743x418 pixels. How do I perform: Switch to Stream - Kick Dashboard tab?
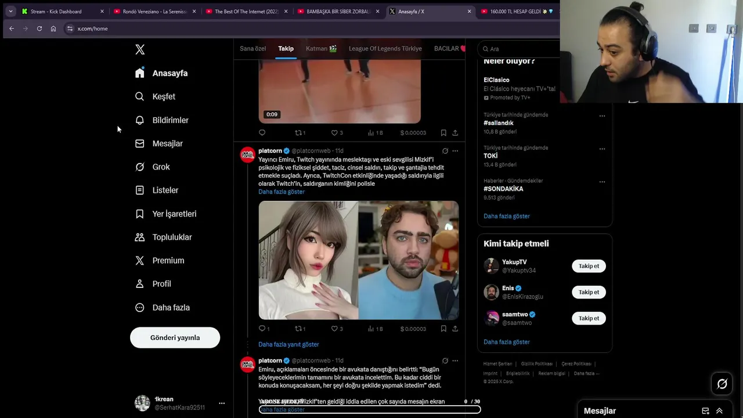coord(63,11)
